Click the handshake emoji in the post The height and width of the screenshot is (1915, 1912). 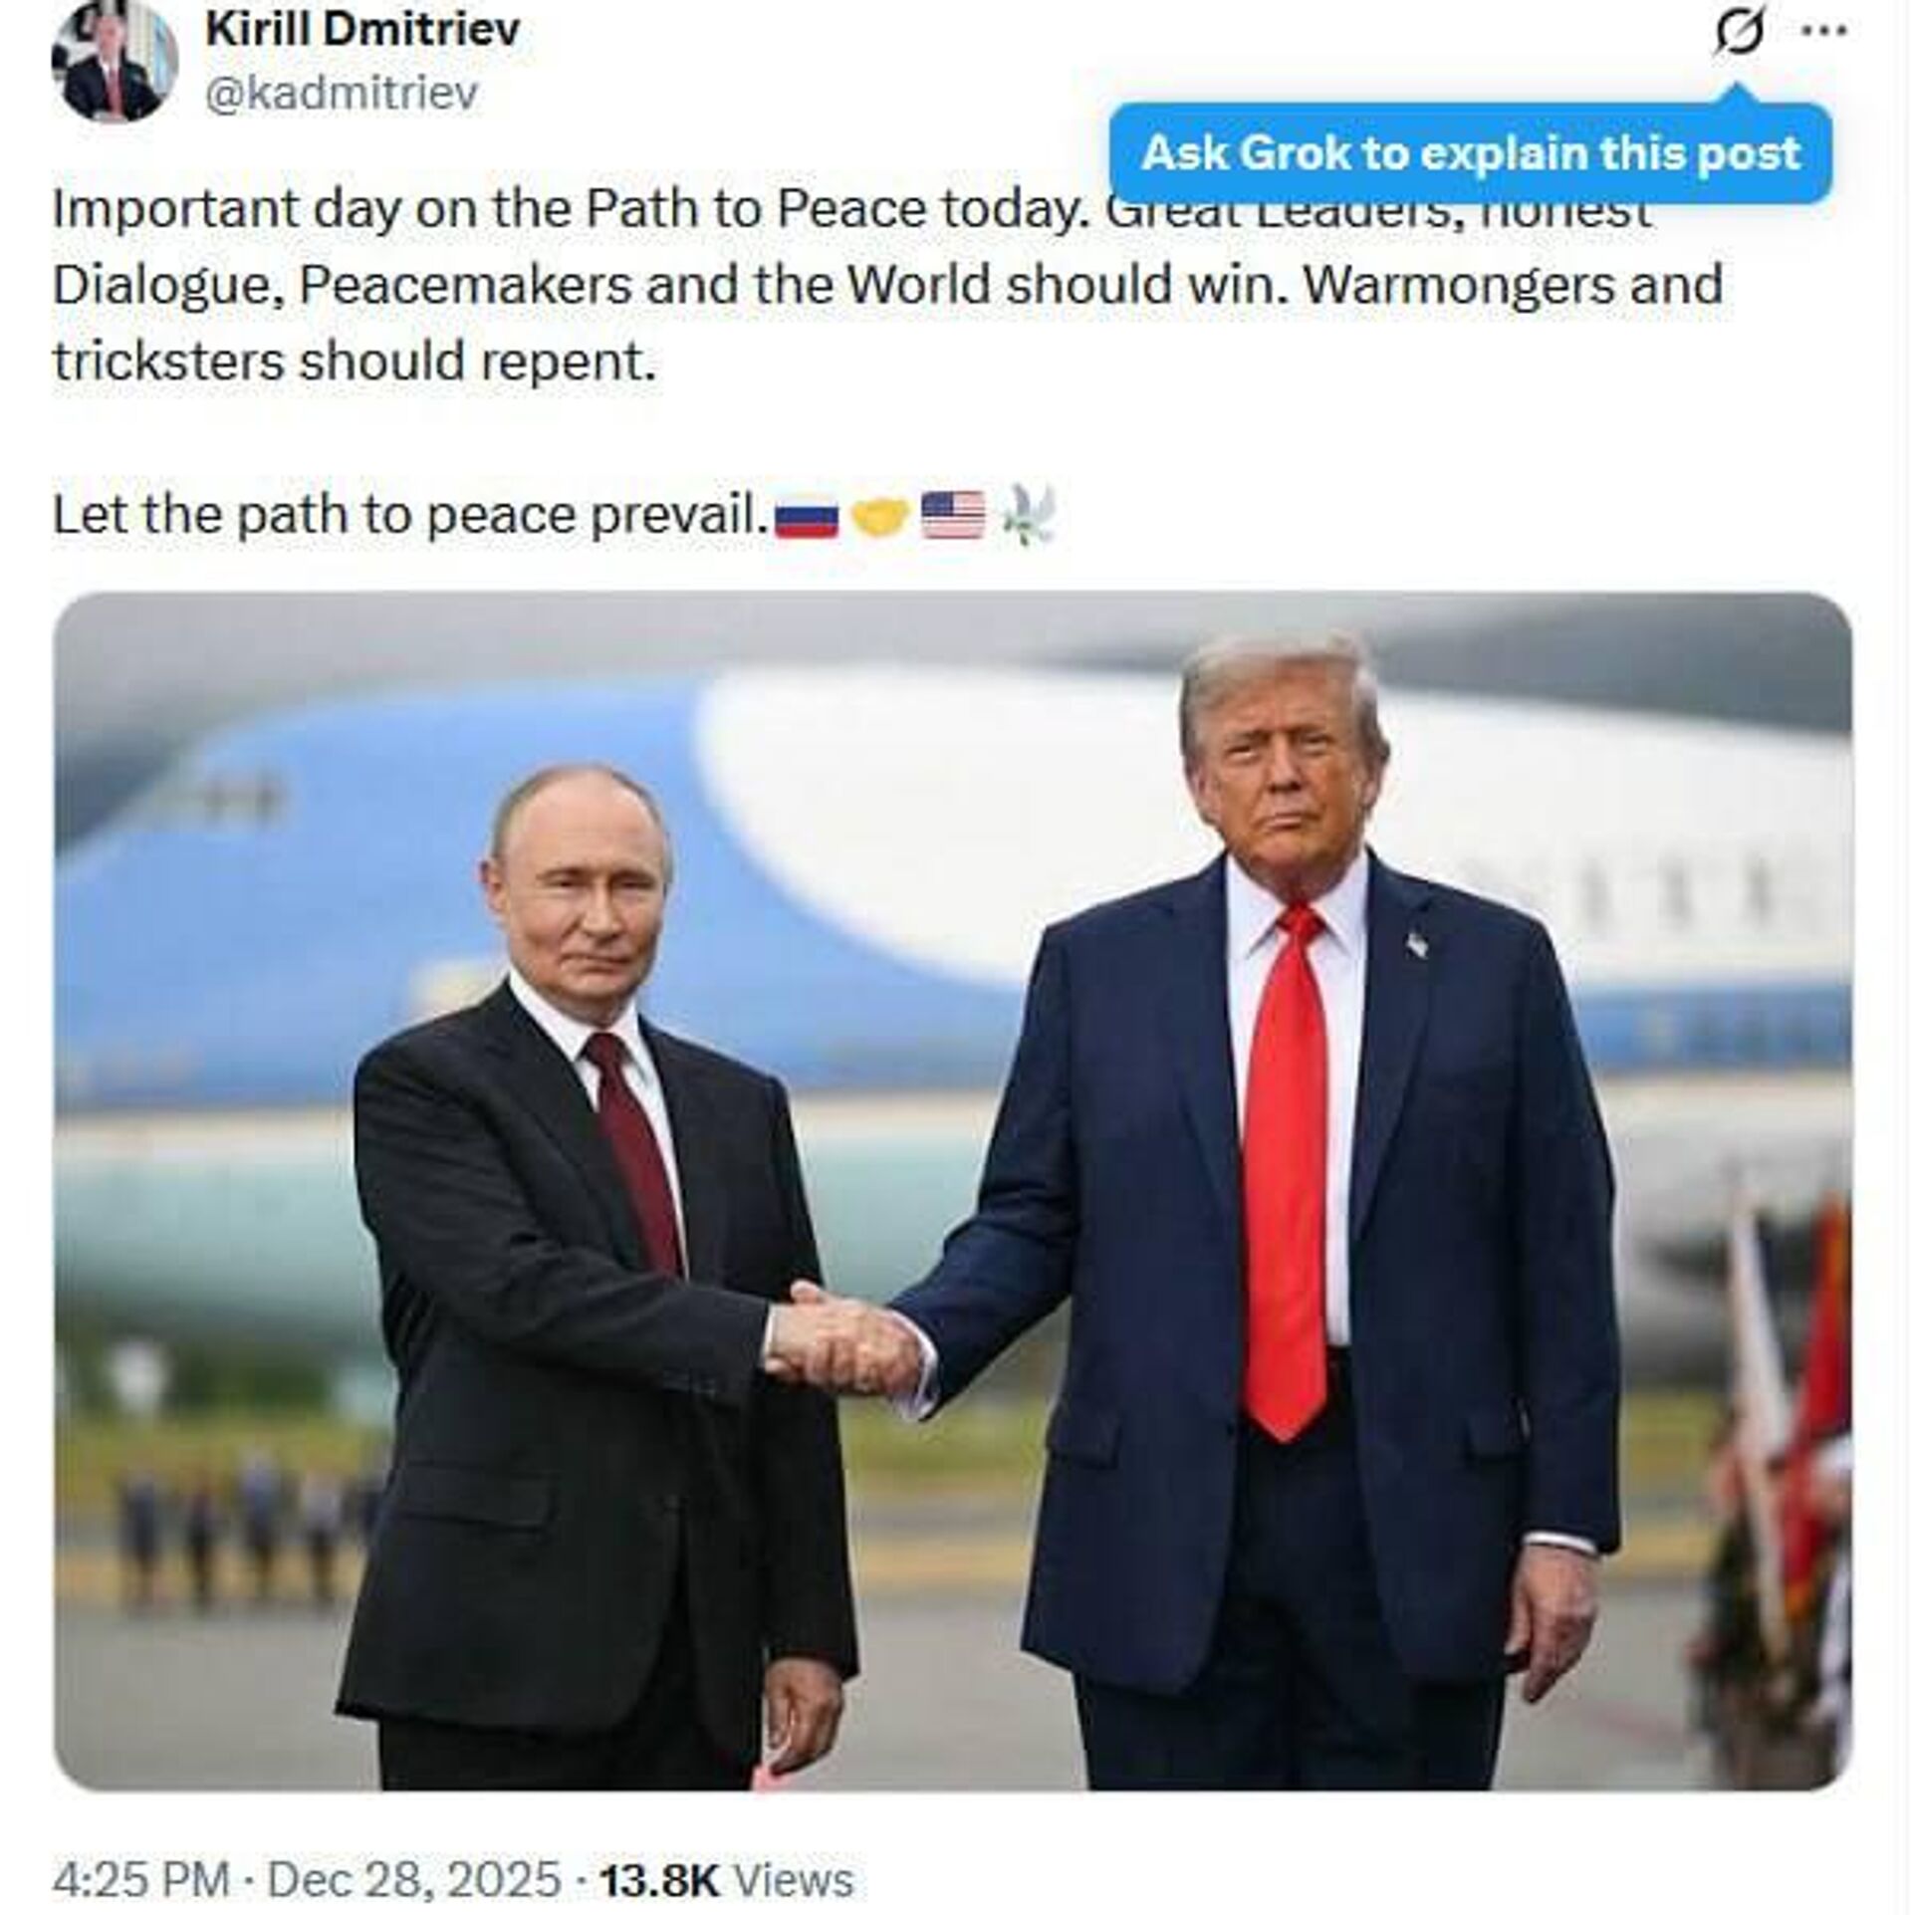click(880, 517)
